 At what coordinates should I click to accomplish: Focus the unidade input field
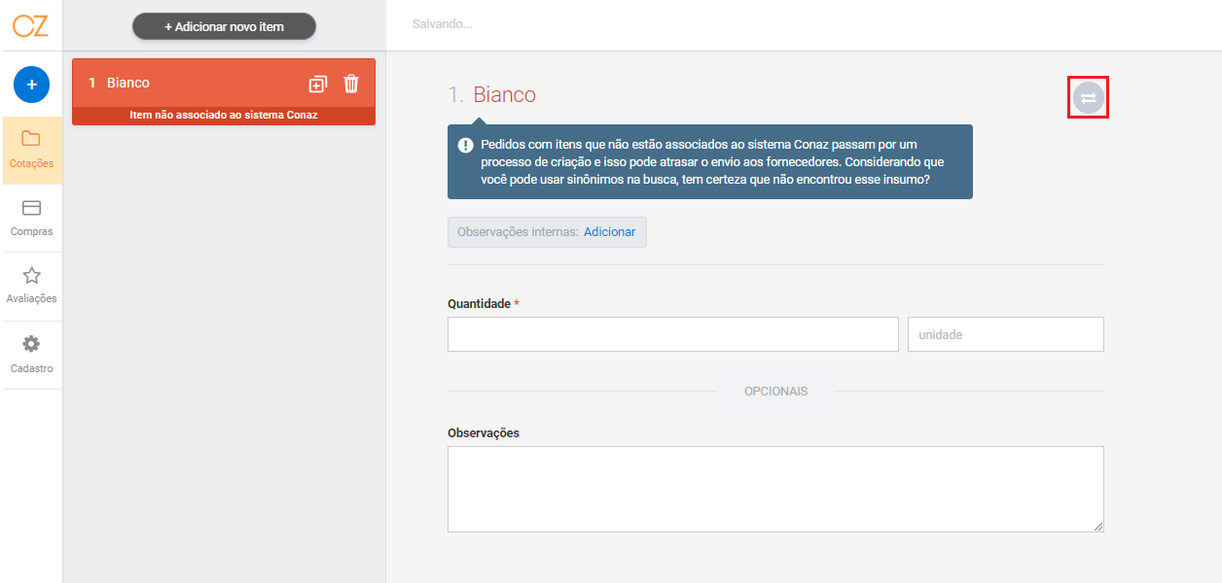pos(1006,334)
